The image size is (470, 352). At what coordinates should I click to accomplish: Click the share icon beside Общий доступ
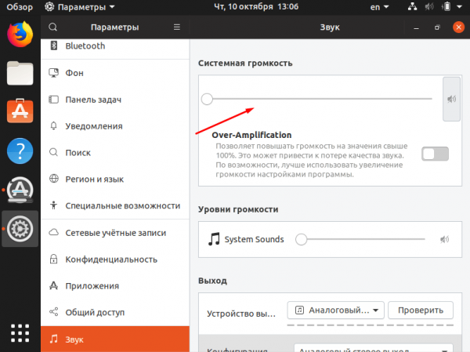(53, 312)
